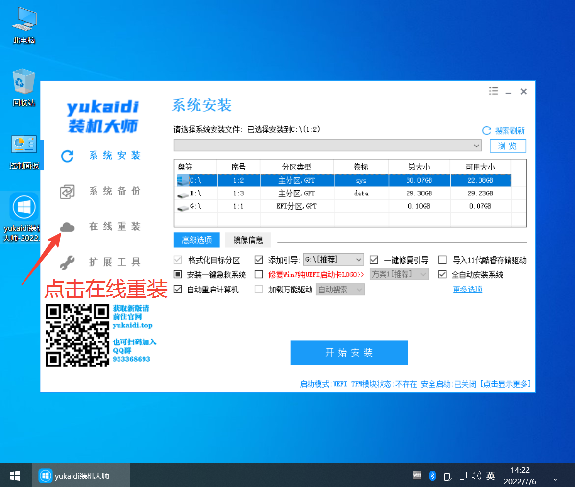Viewport: 575px width, 487px height.
Task: Select the 高级选项 tab
Action: (196, 240)
